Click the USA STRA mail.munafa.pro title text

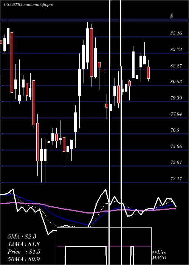click(x=28, y=5)
